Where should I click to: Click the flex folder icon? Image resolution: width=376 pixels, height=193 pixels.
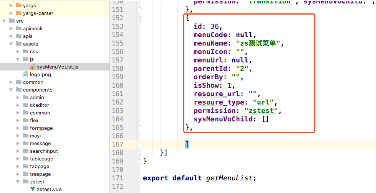[26, 120]
